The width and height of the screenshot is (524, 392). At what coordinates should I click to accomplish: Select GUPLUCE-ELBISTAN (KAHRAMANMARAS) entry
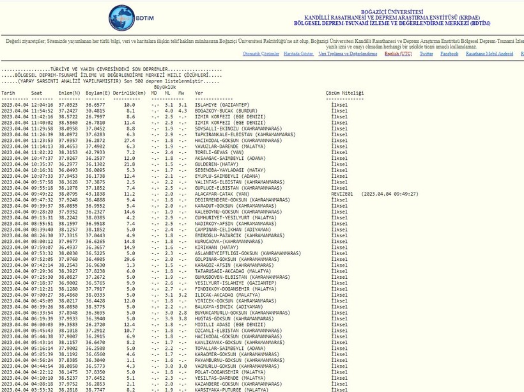pos(238,188)
